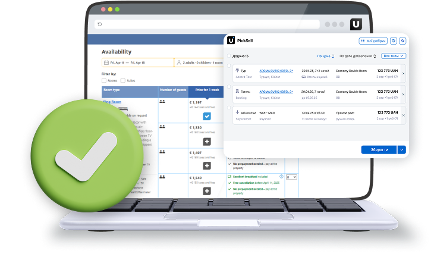Expand the arrow next to Зберегти button
The height and width of the screenshot is (254, 434).
402,150
